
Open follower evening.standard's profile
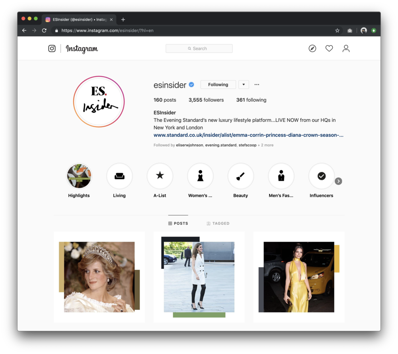(221, 145)
